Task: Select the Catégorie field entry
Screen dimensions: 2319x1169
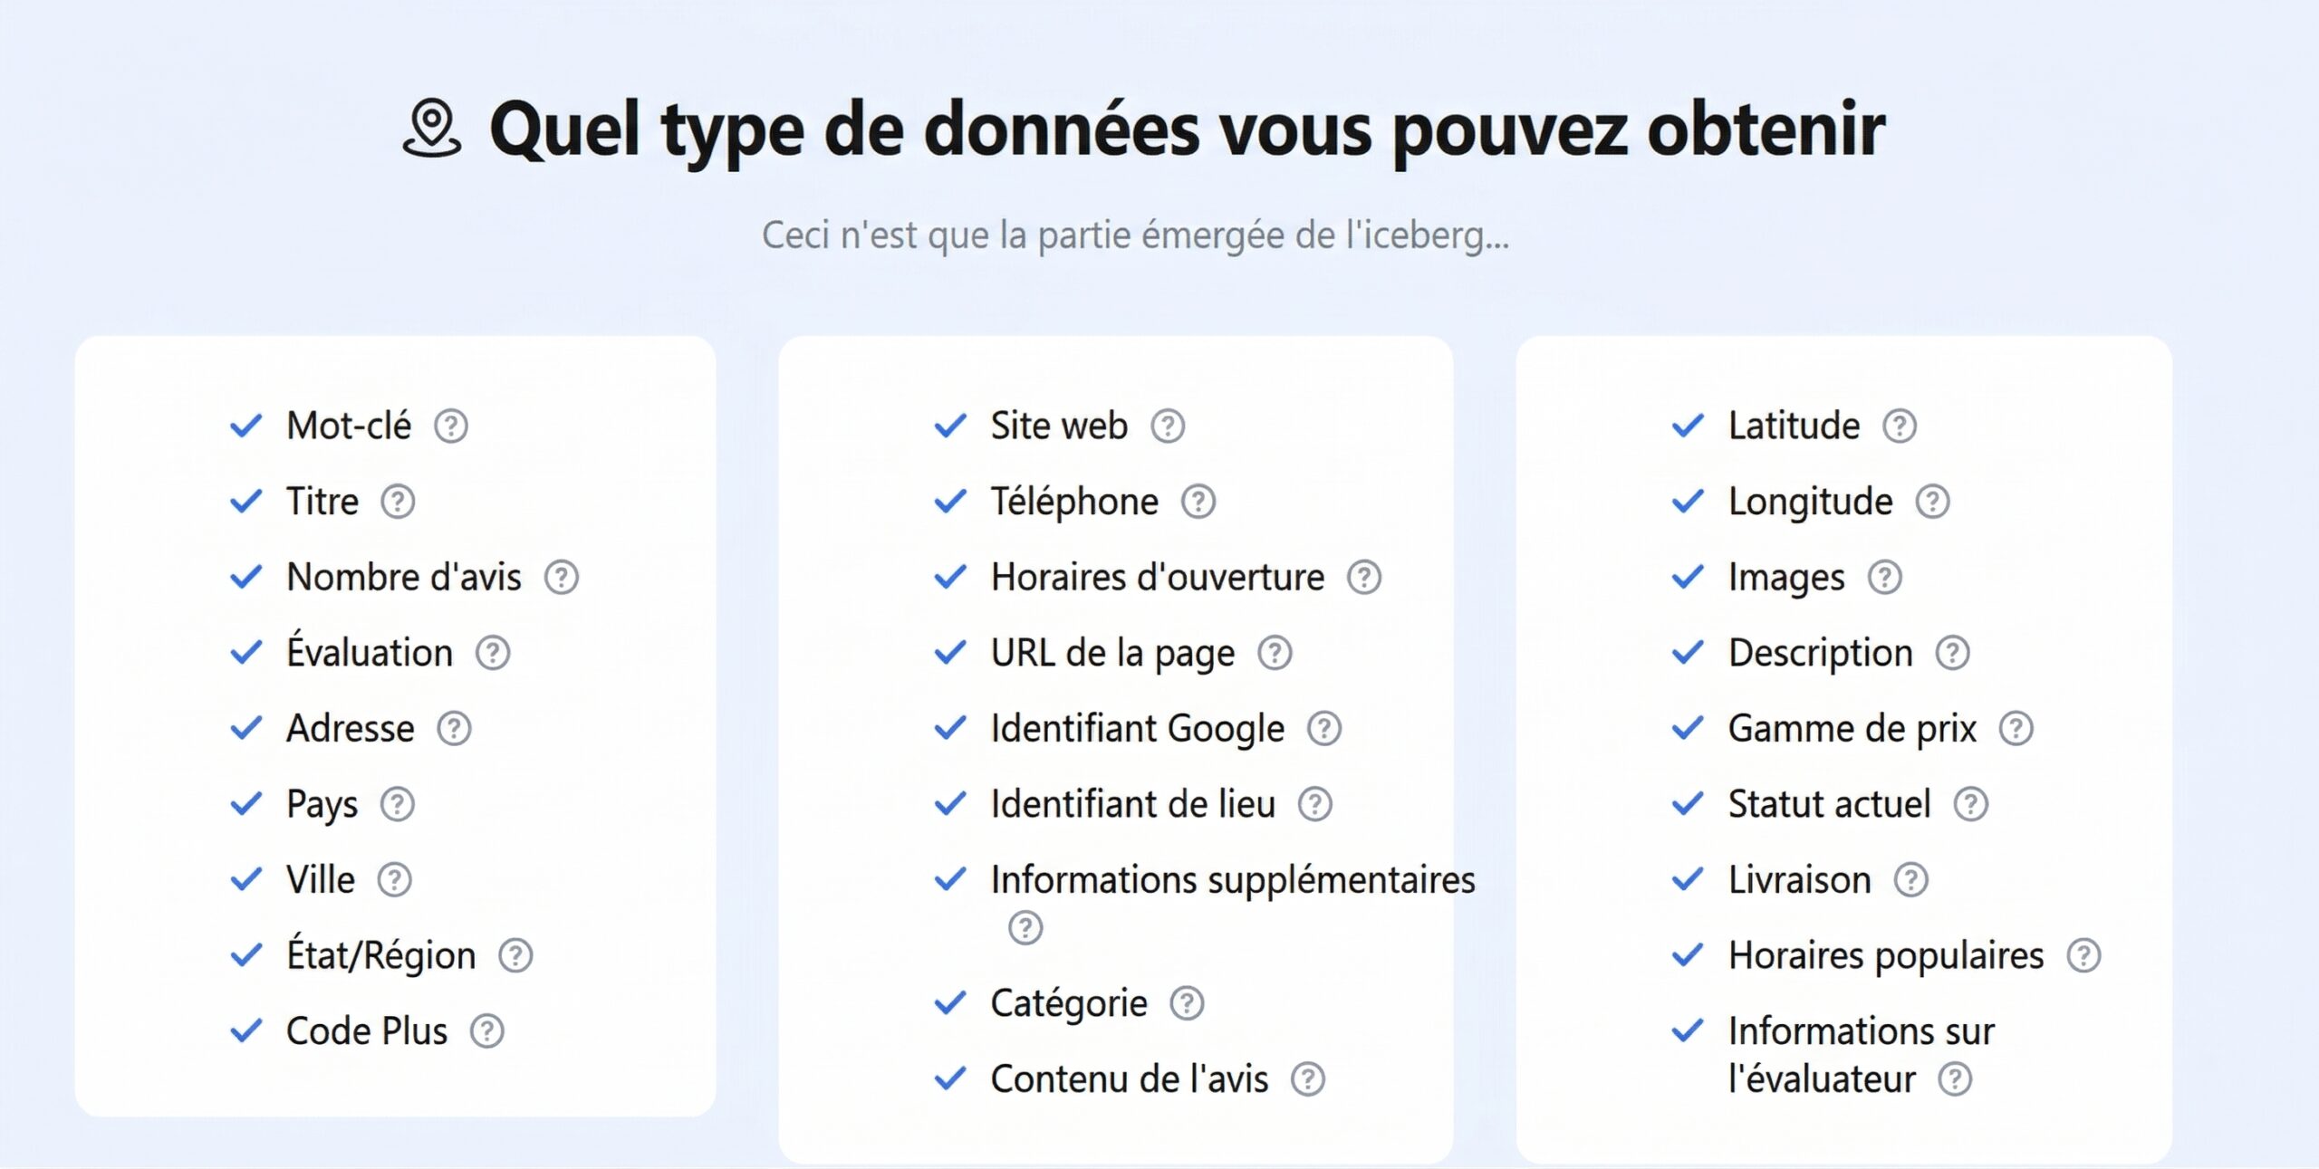Action: coord(1069,1001)
